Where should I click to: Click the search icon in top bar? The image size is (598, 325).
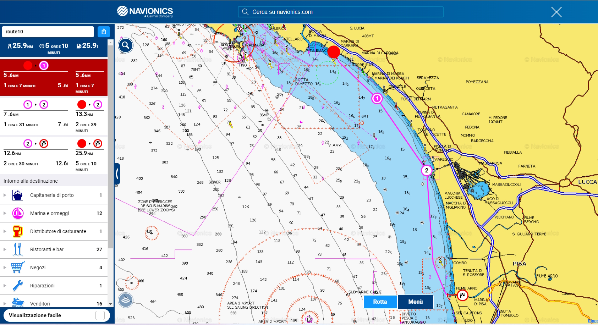click(x=245, y=12)
